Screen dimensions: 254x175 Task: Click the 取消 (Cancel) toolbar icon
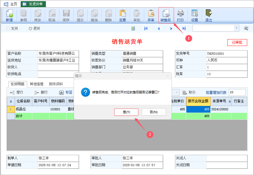pos(52,16)
